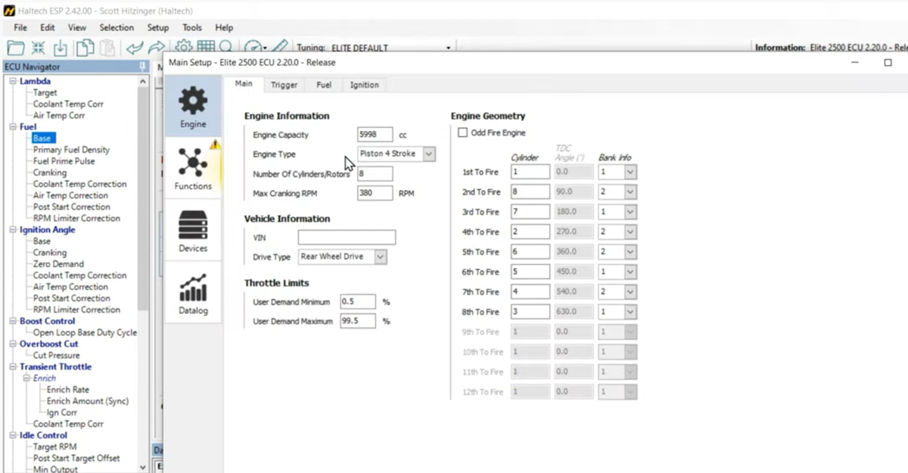Open Bank Info dropdown for 2nd To Fire
908x473 pixels.
[x=631, y=192]
